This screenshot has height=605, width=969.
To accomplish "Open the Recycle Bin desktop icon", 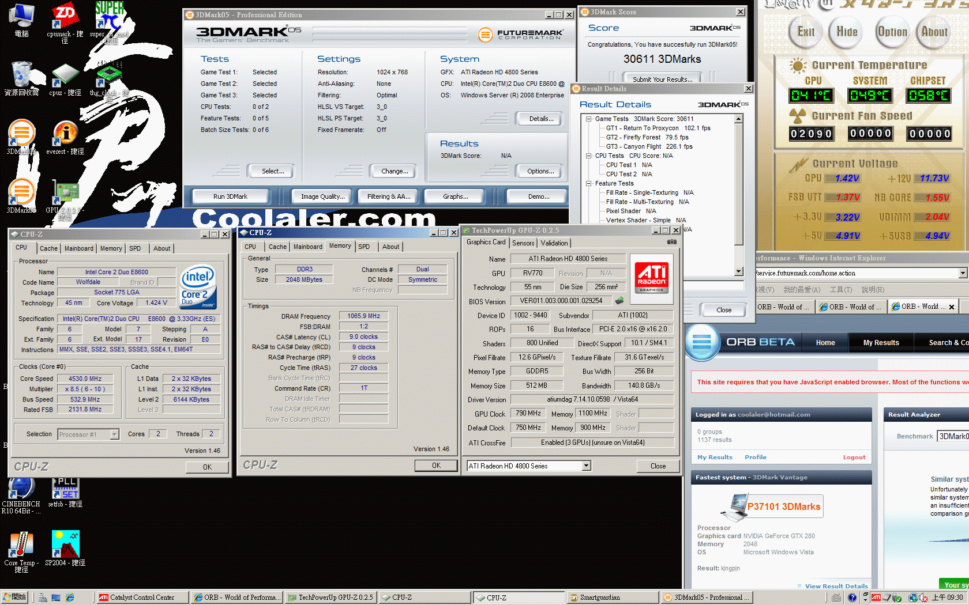I will tap(21, 78).
